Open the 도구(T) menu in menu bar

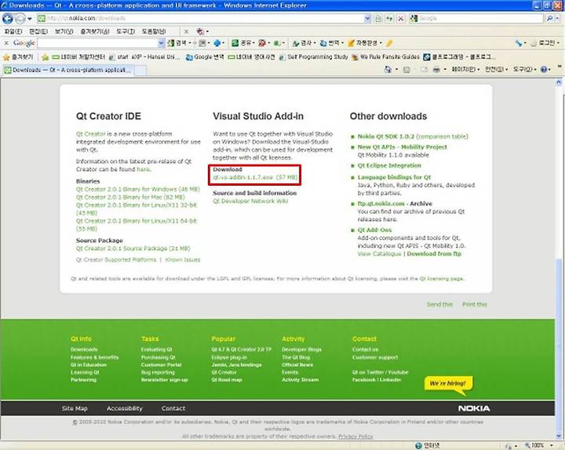(126, 31)
